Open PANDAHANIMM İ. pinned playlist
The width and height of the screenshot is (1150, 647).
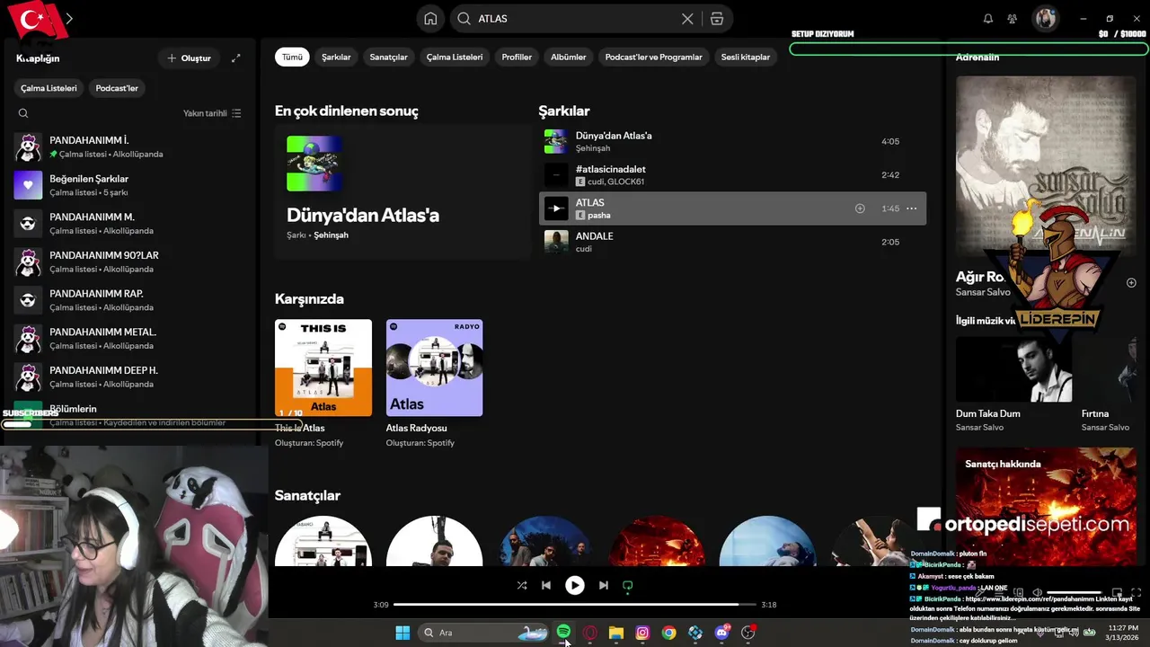(129, 147)
